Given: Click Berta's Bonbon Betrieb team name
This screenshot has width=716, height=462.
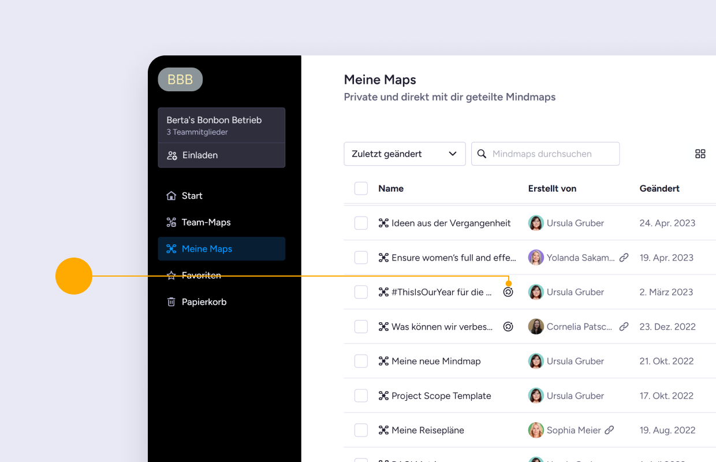Looking at the screenshot, I should coord(214,120).
